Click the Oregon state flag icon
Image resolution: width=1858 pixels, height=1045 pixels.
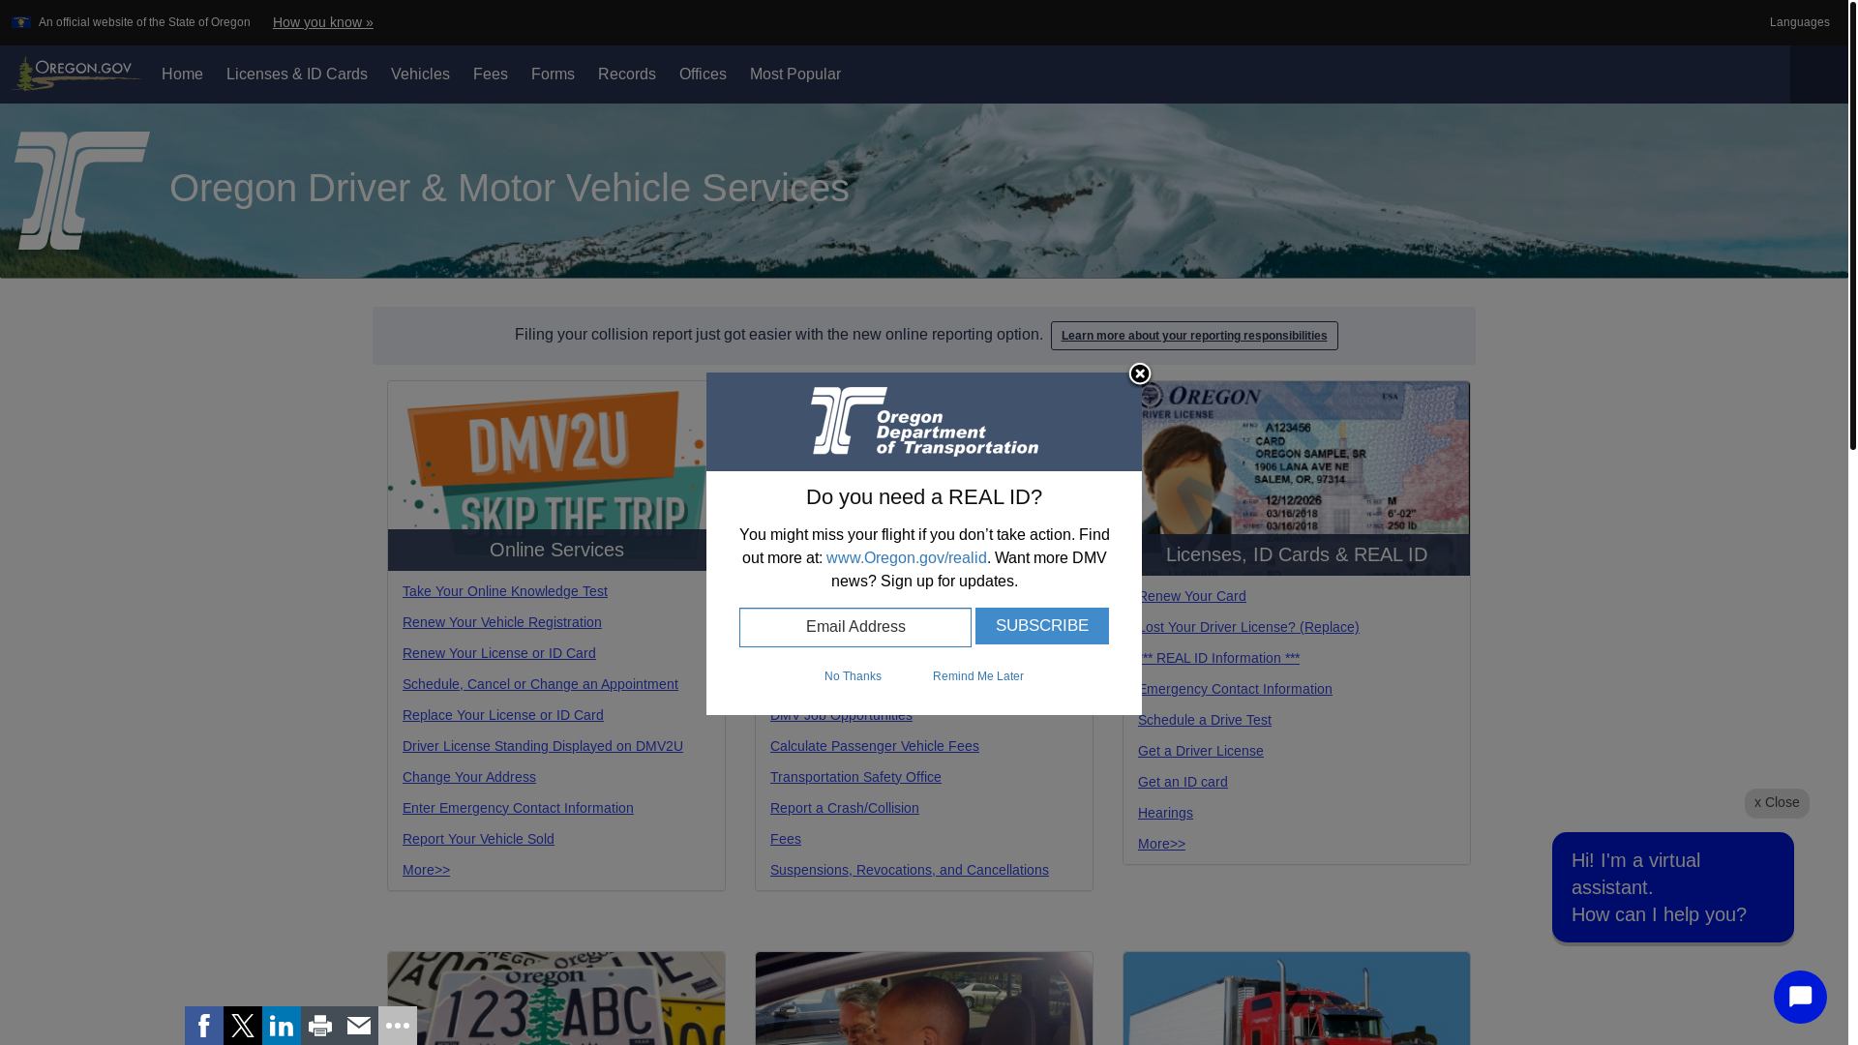(x=21, y=22)
